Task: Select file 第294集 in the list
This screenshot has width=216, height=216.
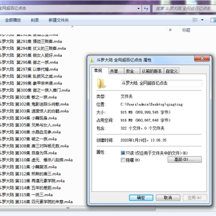Action: pos(33,49)
